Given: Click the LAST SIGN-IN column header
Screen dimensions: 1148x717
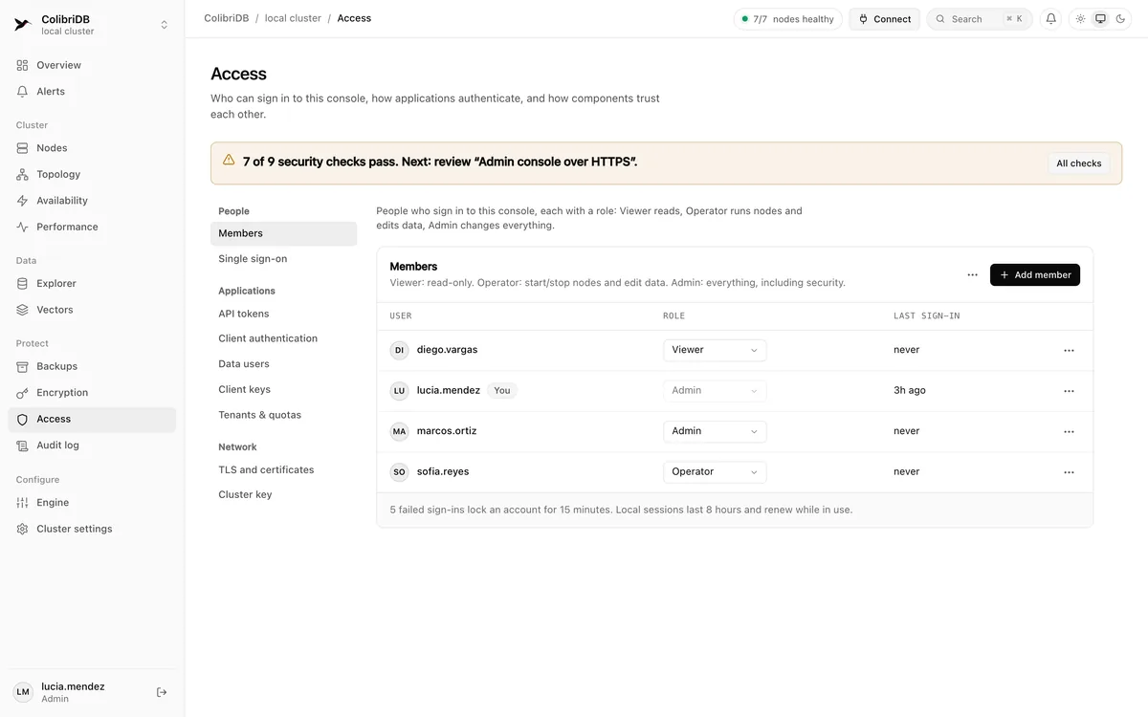Looking at the screenshot, I should (927, 316).
